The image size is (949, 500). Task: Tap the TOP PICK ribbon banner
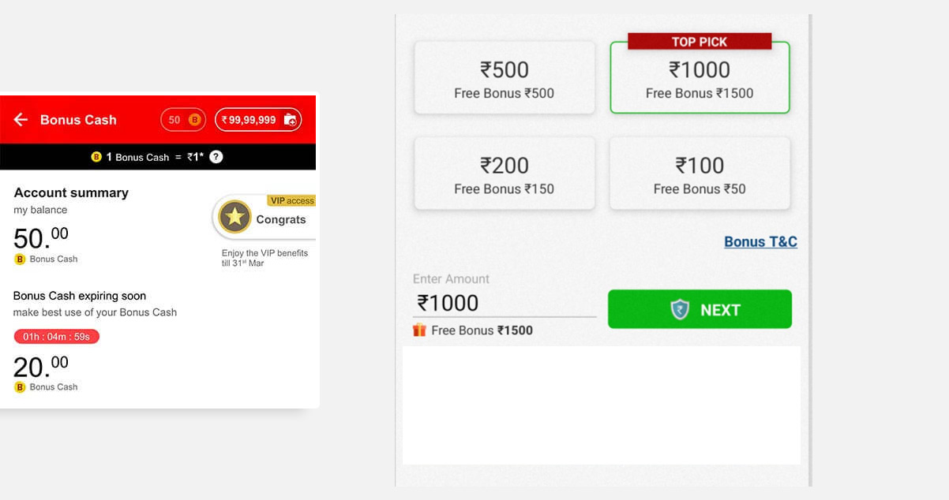700,42
